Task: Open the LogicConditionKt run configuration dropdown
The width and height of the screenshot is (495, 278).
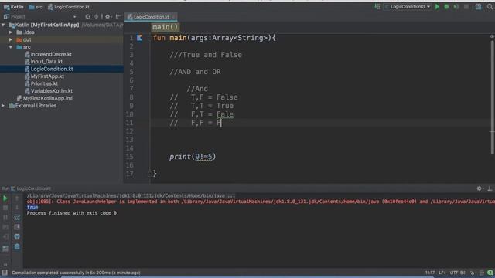Action: (x=408, y=7)
